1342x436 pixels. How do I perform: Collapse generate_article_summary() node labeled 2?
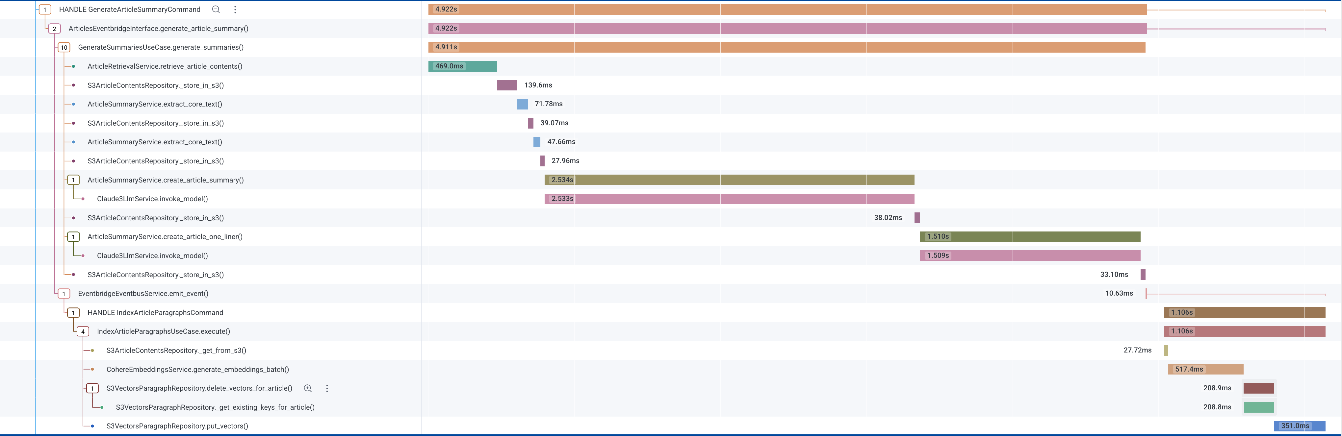pos(54,29)
